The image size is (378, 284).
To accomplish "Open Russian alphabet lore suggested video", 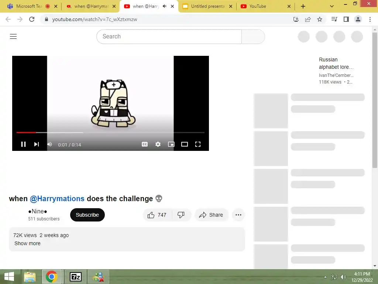I will point(336,63).
